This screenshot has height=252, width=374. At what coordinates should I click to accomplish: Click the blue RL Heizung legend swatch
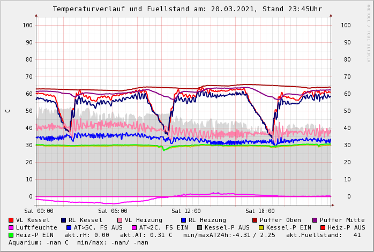click(x=184, y=220)
